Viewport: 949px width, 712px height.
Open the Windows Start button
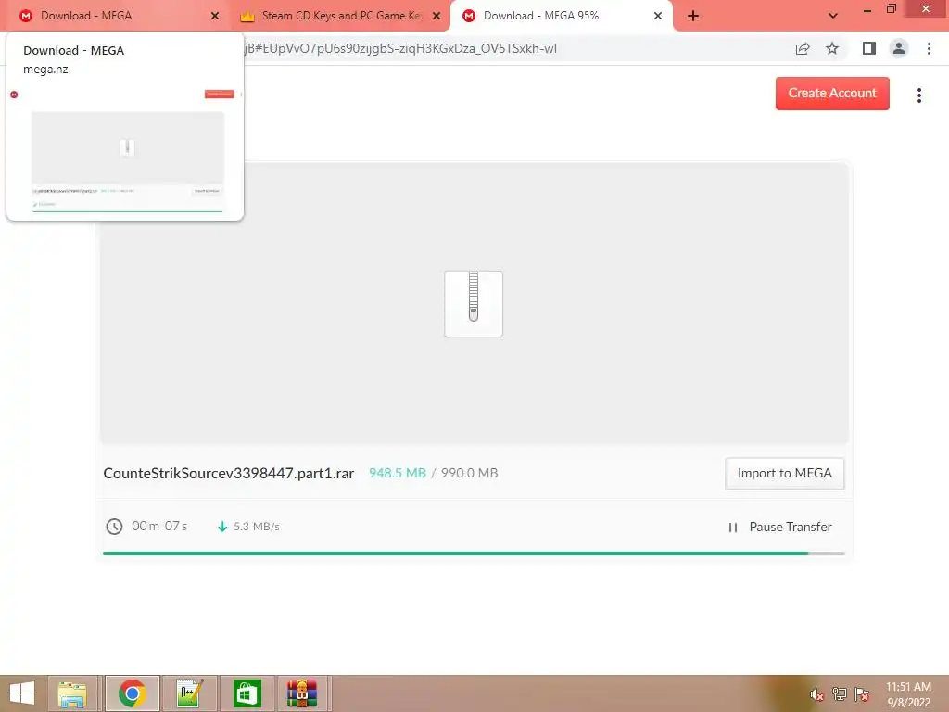pos(22,693)
